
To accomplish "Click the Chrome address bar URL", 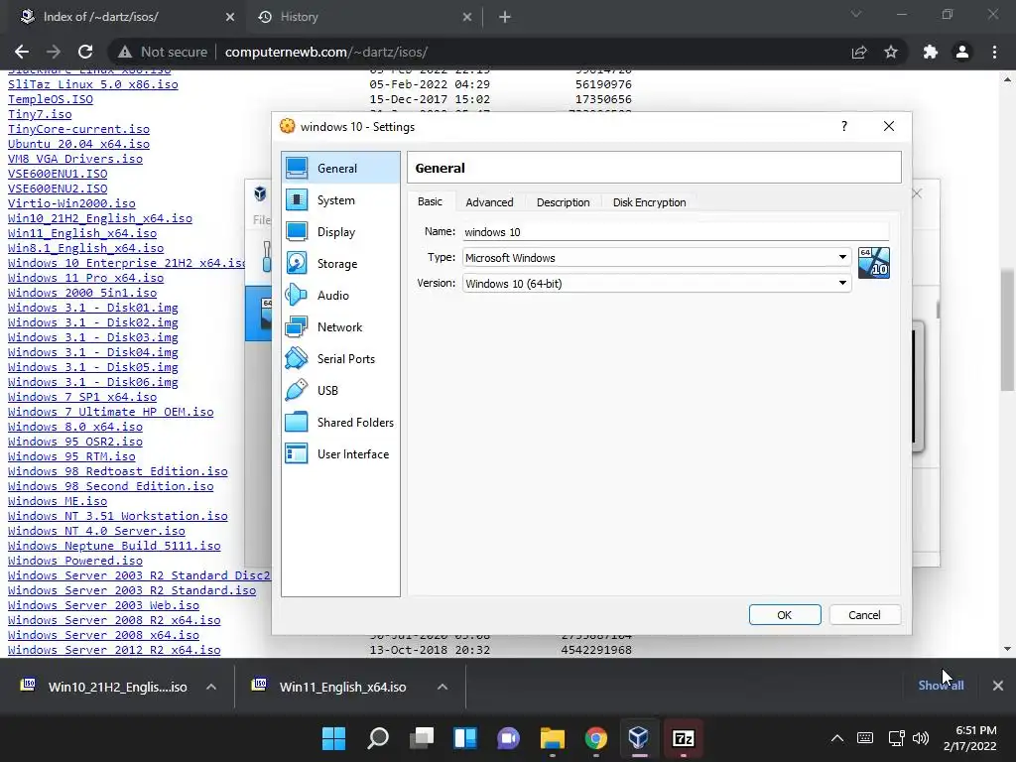I will point(325,52).
